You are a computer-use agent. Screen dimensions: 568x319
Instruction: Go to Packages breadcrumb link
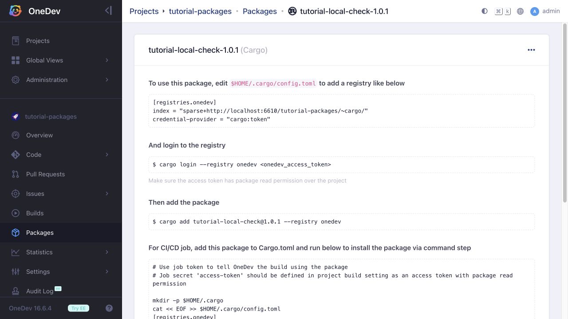pyautogui.click(x=260, y=11)
